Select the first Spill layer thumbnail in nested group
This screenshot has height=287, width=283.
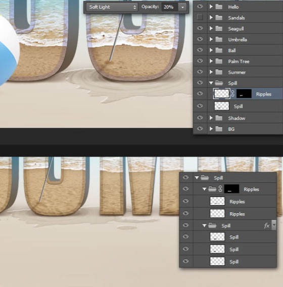[x=217, y=236]
